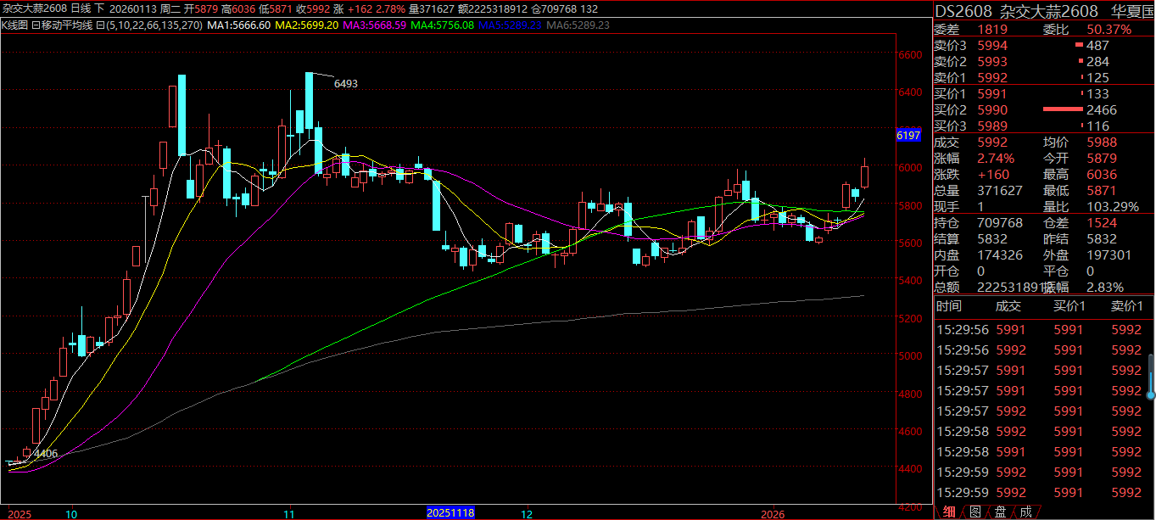1156x520 pixels.
Task: Select the magenta MA3:5668.59 indicator label
Action: pos(373,25)
